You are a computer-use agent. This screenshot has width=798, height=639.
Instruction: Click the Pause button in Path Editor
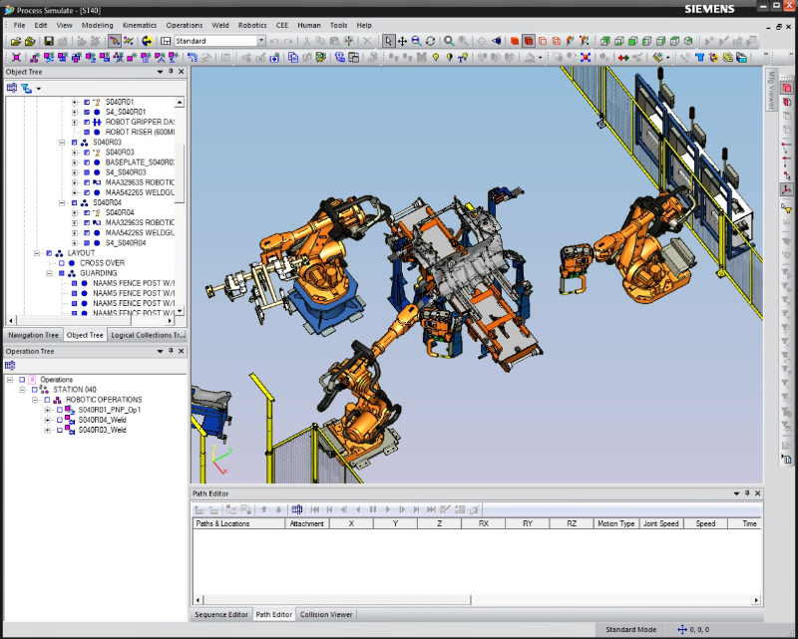[x=373, y=509]
